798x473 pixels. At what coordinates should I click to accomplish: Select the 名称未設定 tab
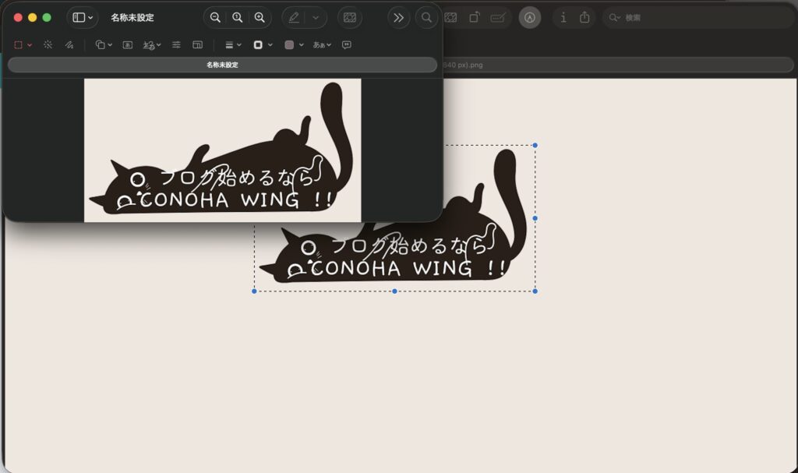222,65
